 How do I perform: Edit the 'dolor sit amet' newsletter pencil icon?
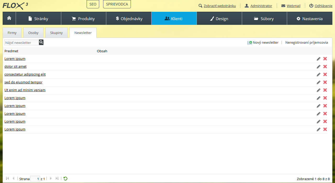(x=319, y=67)
